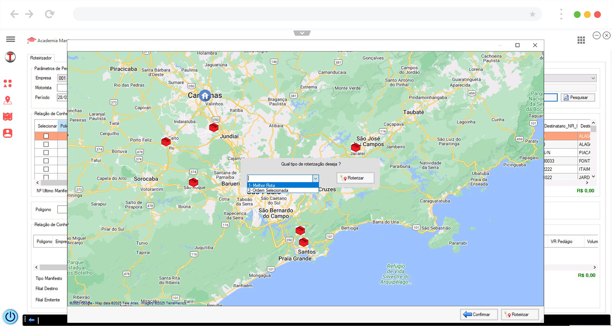The height and width of the screenshot is (326, 612).
Task: Select '2- Ordem Selecionada' option
Action: (x=282, y=191)
